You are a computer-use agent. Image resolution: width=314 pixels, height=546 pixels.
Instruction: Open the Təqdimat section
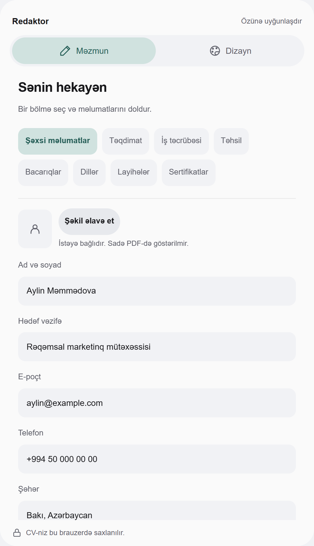126,141
